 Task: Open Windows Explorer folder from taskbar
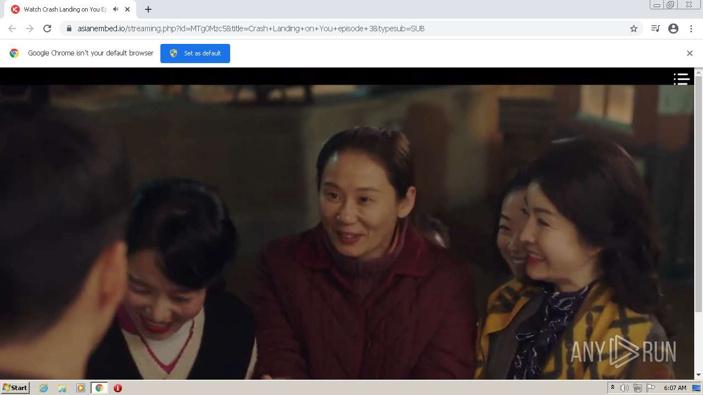[62, 388]
